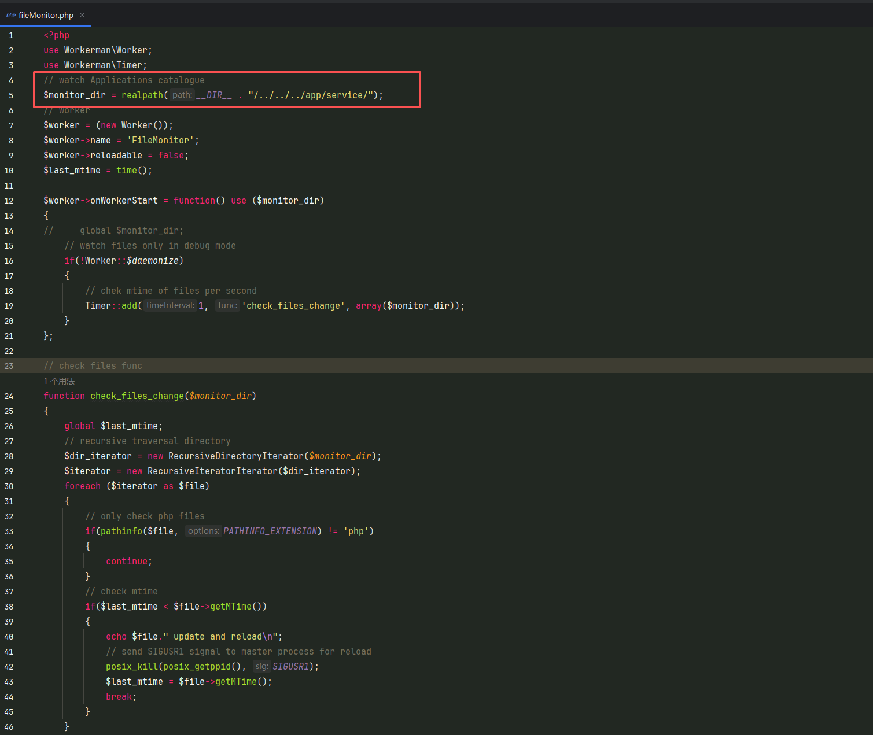Click the SIGUSR1 constant in posix_kill
Image resolution: width=873 pixels, height=735 pixels.
tap(291, 667)
